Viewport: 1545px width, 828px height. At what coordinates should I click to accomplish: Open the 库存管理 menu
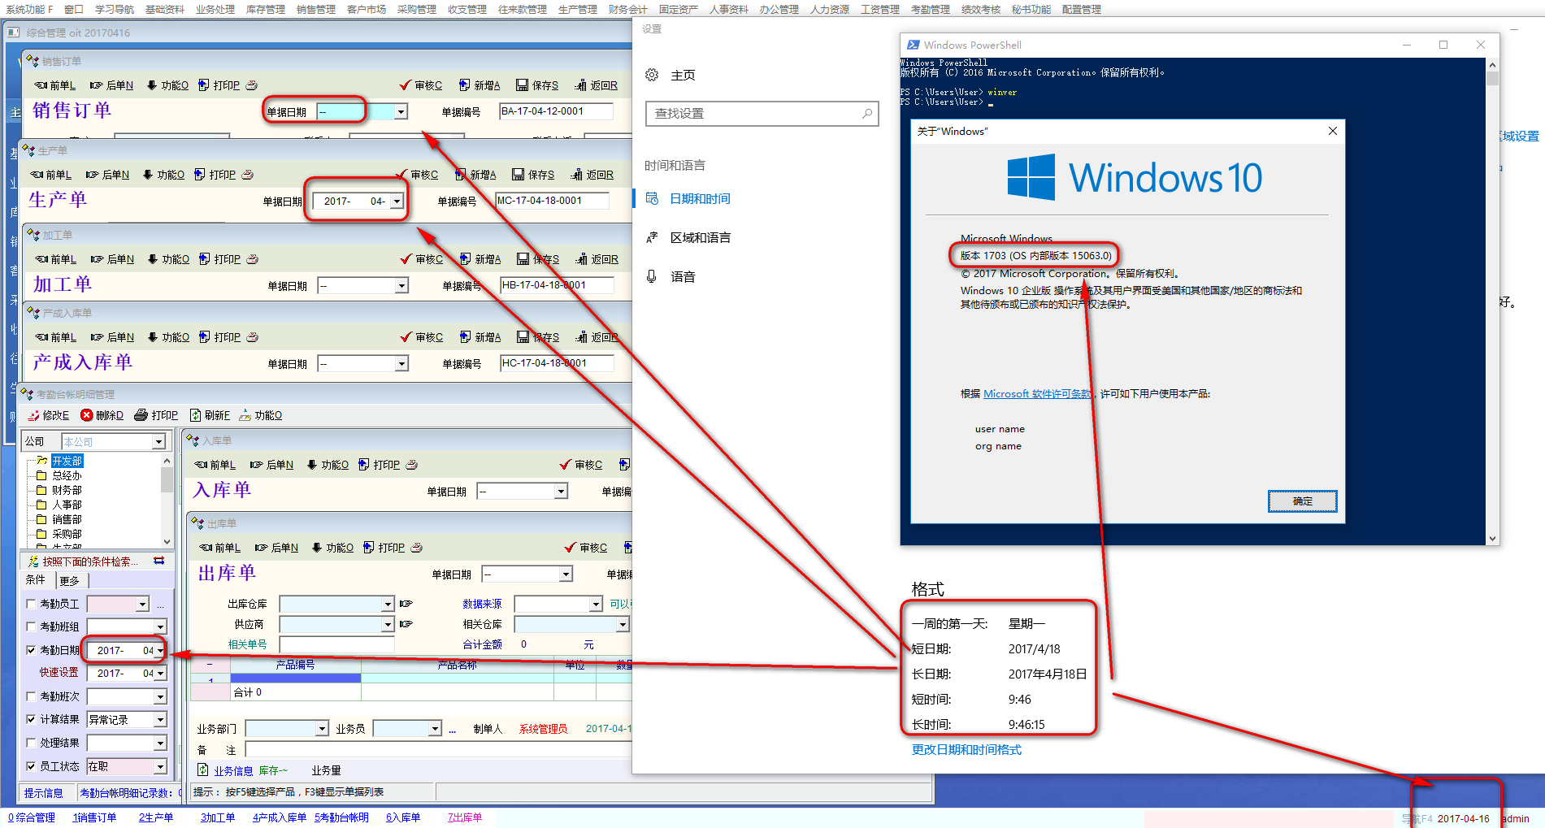tap(265, 9)
